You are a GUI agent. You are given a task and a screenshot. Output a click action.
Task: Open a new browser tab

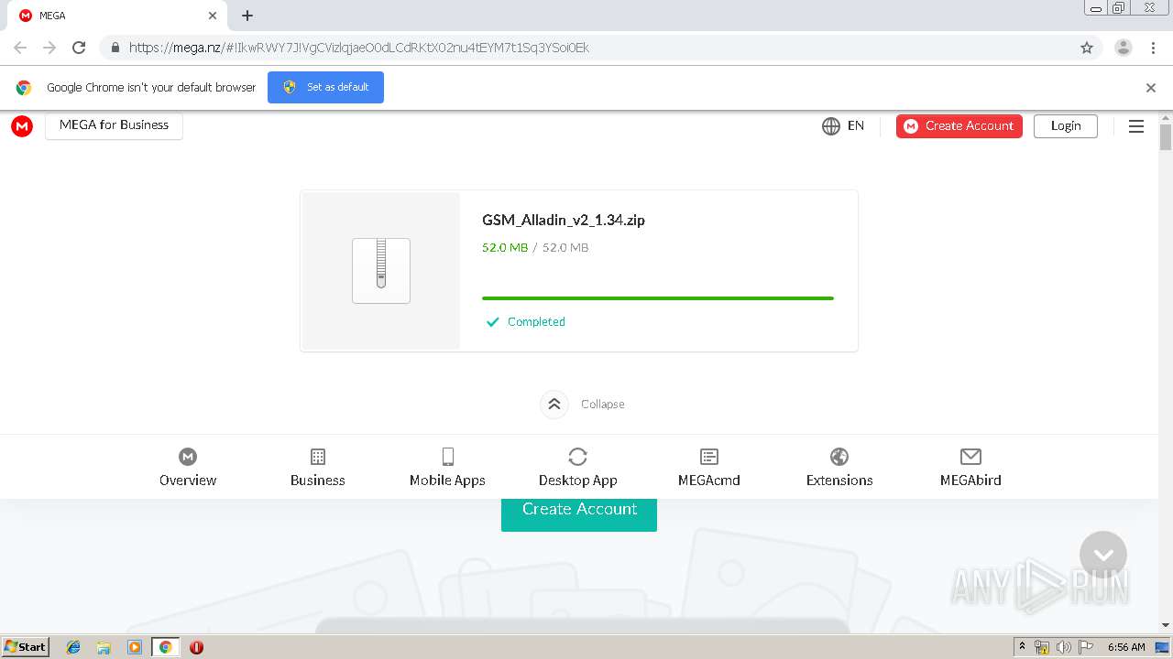[x=247, y=16]
